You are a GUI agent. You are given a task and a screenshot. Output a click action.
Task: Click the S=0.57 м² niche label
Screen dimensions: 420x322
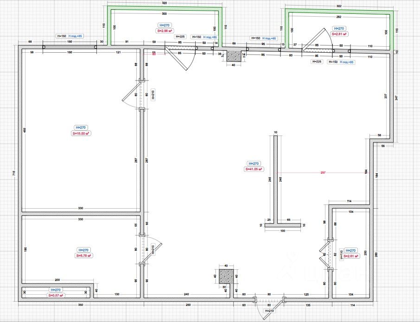click(x=56, y=296)
